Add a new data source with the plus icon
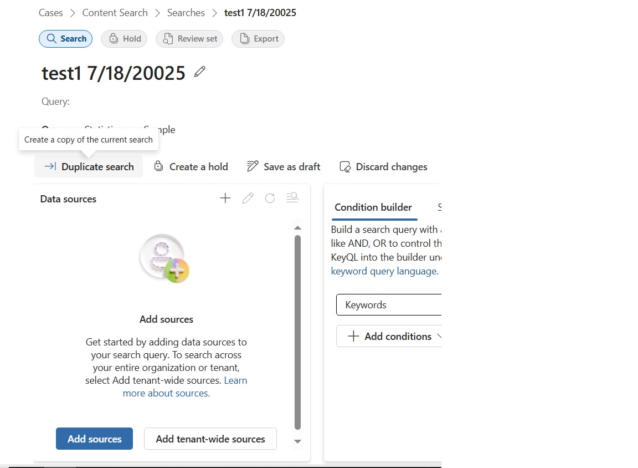This screenshot has height=468, width=638. [x=225, y=198]
